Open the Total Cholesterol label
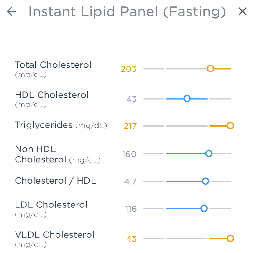256x253 pixels. (x=53, y=65)
